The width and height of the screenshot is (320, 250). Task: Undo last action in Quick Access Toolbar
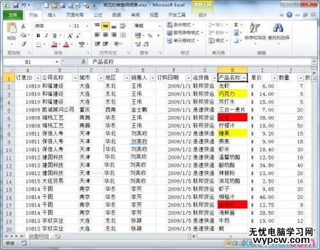click(x=24, y=6)
